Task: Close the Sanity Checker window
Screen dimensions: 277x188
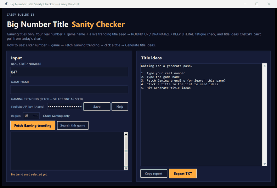Action: coord(269,4)
